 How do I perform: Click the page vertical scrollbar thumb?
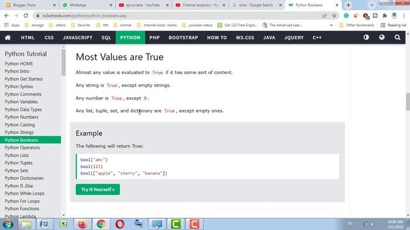(x=407, y=102)
